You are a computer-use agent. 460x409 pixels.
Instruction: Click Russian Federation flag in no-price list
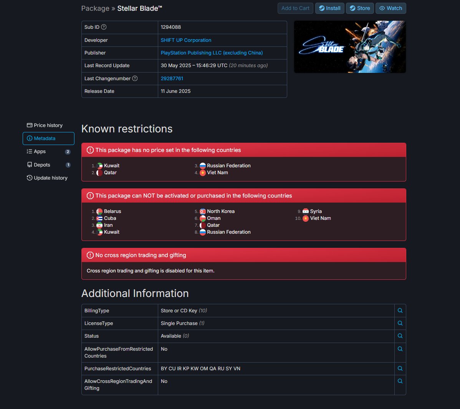point(203,166)
